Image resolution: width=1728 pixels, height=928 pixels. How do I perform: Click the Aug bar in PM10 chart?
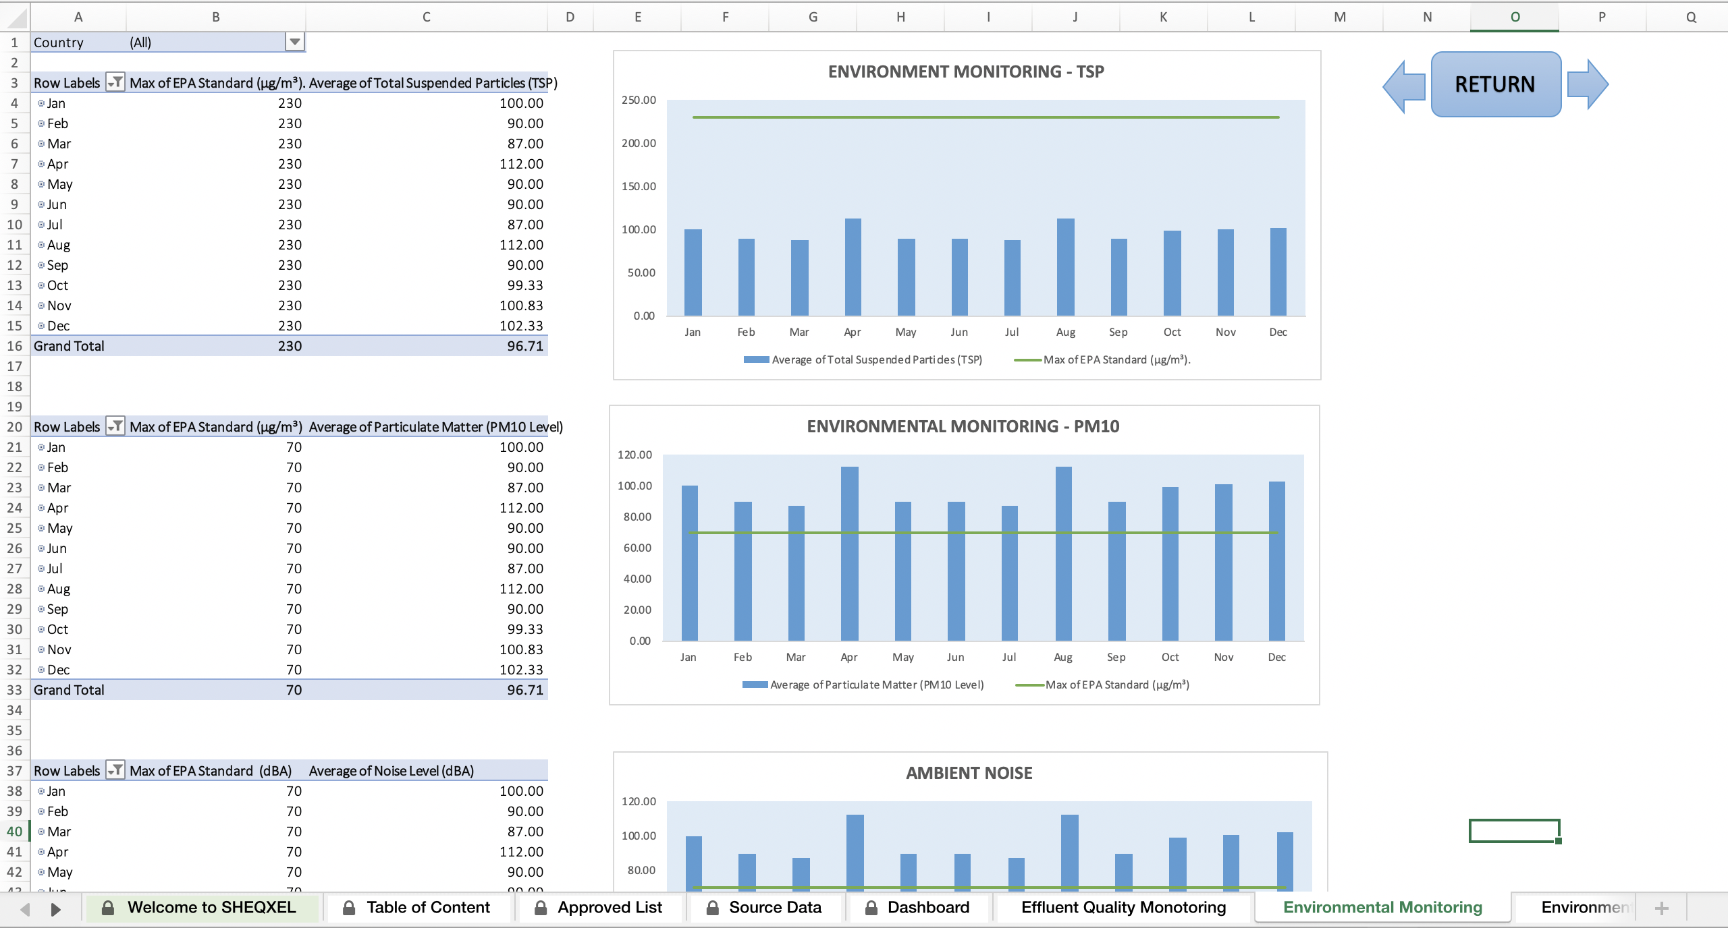point(1063,554)
